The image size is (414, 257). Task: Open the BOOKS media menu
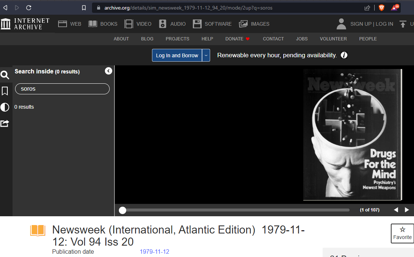coord(103,24)
